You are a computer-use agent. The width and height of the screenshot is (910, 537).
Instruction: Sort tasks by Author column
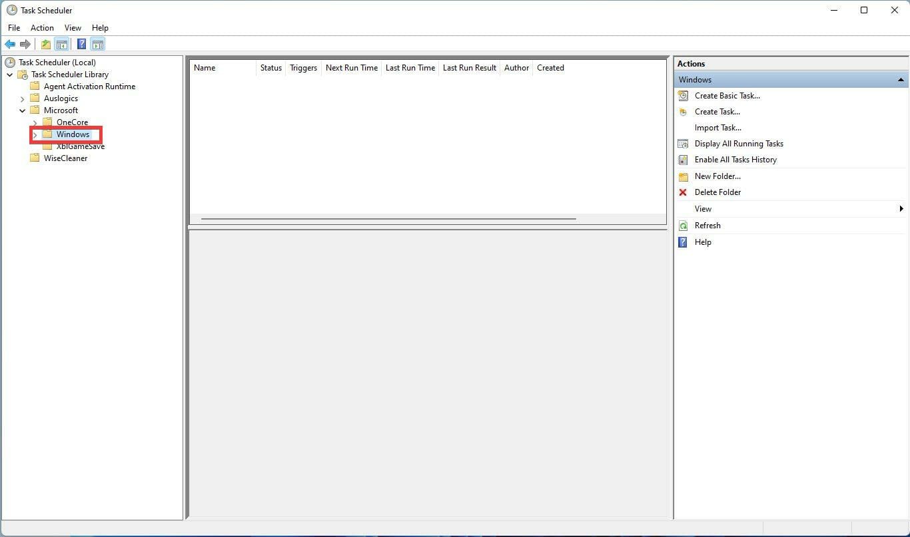[x=516, y=68]
